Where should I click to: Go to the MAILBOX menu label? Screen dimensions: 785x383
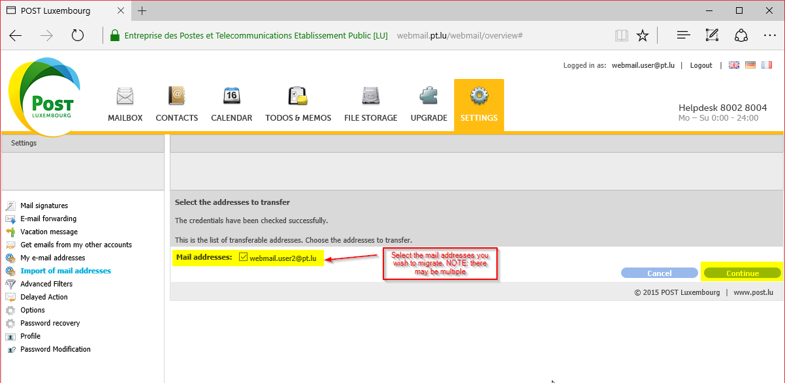point(125,118)
